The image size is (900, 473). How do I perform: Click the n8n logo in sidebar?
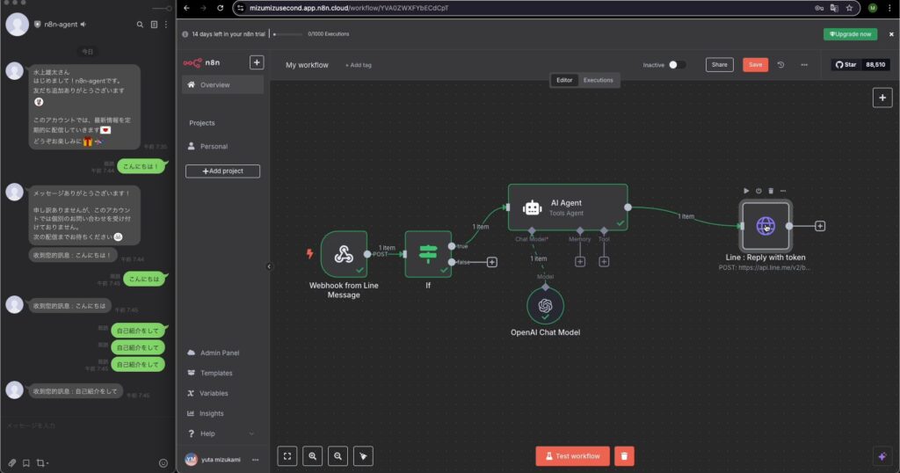pos(201,62)
